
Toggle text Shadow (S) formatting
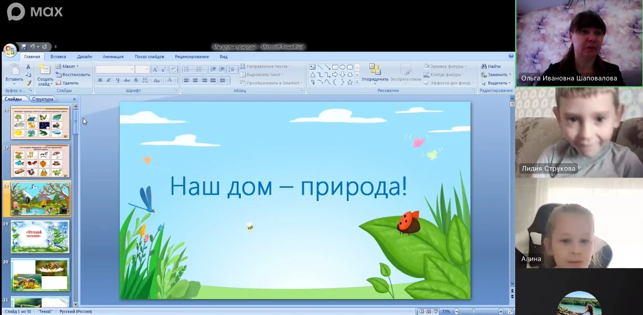tap(136, 80)
